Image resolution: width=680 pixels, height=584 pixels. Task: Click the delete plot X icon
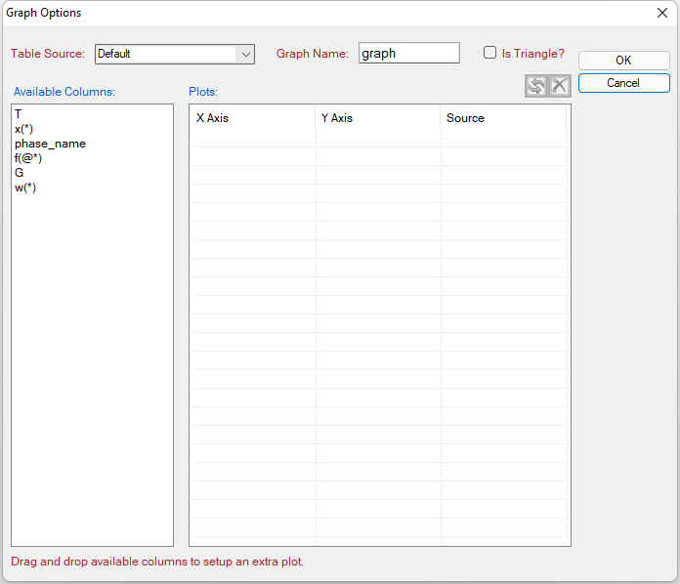tap(559, 86)
